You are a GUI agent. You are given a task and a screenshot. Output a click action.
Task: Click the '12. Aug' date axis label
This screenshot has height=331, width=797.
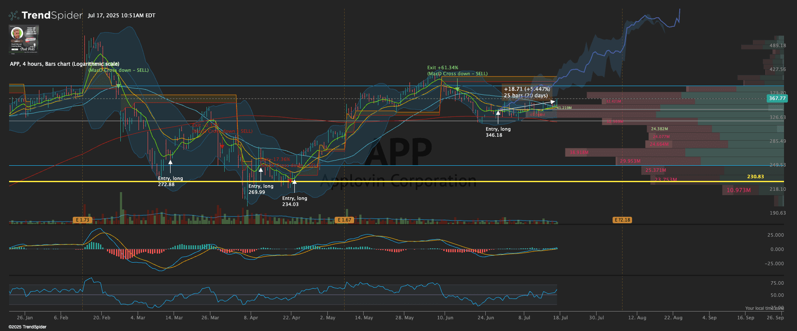tap(637, 318)
